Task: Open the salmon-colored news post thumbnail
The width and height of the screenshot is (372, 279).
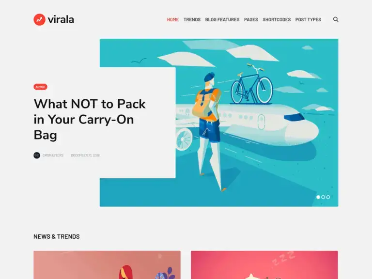Action: click(x=107, y=265)
